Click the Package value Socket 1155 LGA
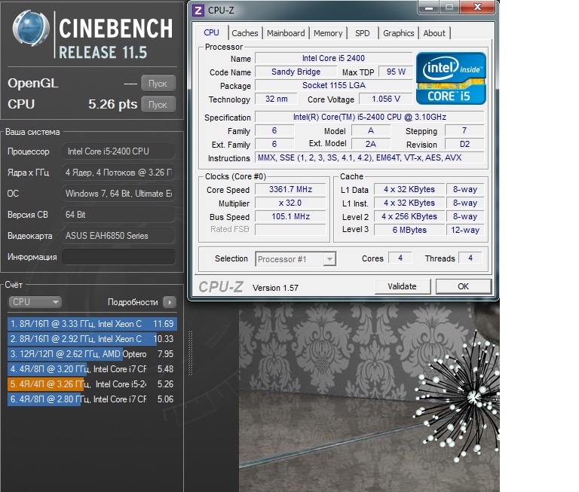The image size is (579, 492). click(x=333, y=85)
